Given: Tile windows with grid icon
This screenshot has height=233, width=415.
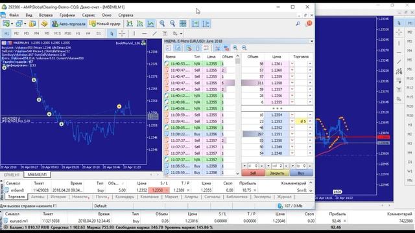Looking at the screenshot, I should click(183, 24).
